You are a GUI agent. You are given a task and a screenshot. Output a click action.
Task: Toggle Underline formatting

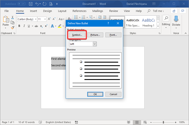tap(29, 26)
